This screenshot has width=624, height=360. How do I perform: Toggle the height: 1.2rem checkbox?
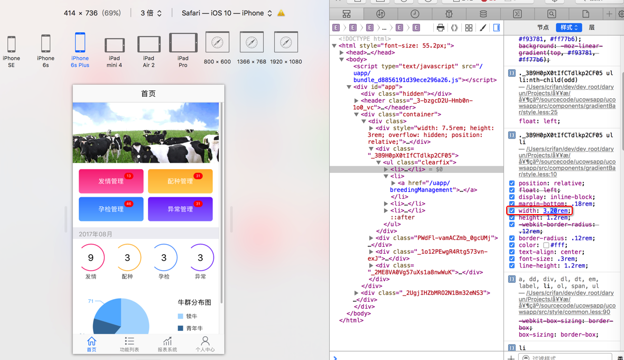[512, 217]
